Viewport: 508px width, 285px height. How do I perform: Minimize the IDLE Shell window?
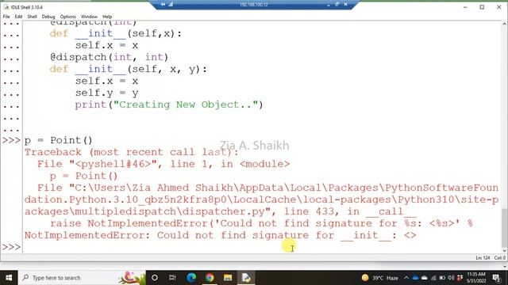465,7
